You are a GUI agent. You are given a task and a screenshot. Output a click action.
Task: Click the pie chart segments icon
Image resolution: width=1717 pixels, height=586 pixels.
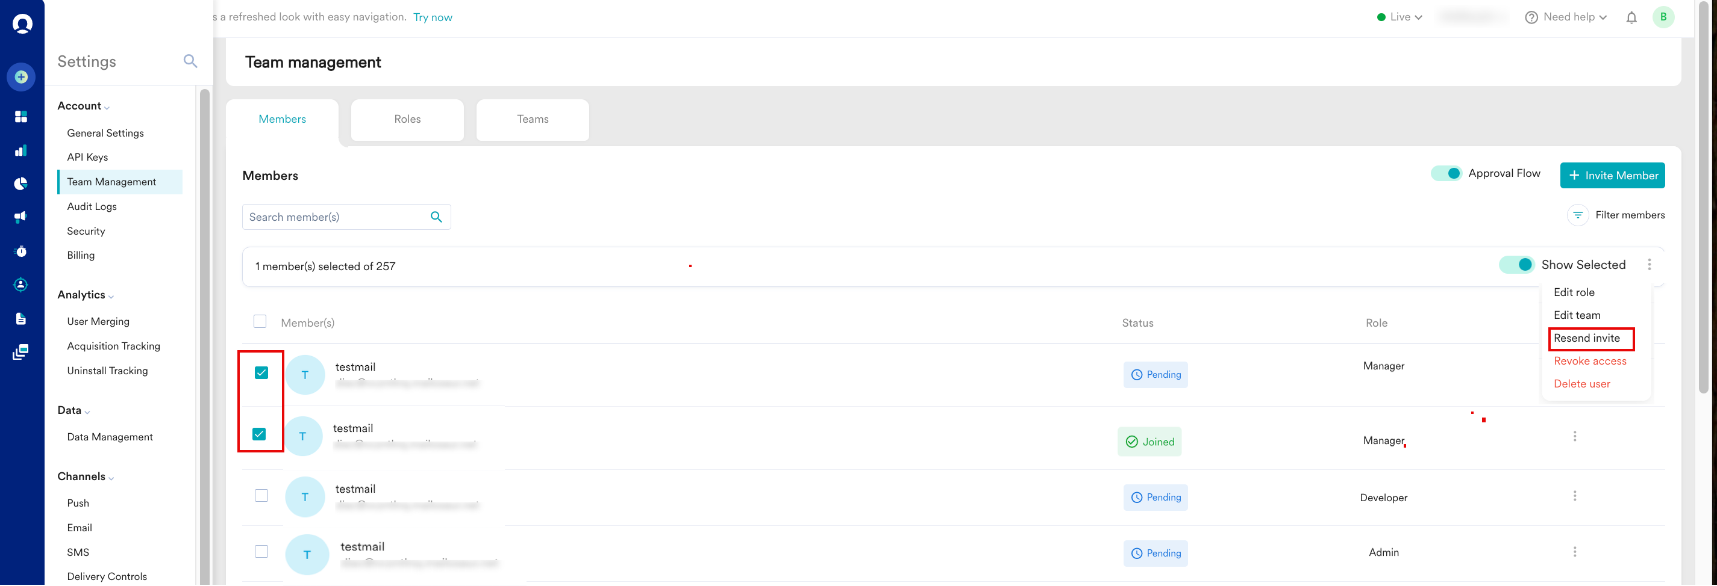(x=21, y=184)
